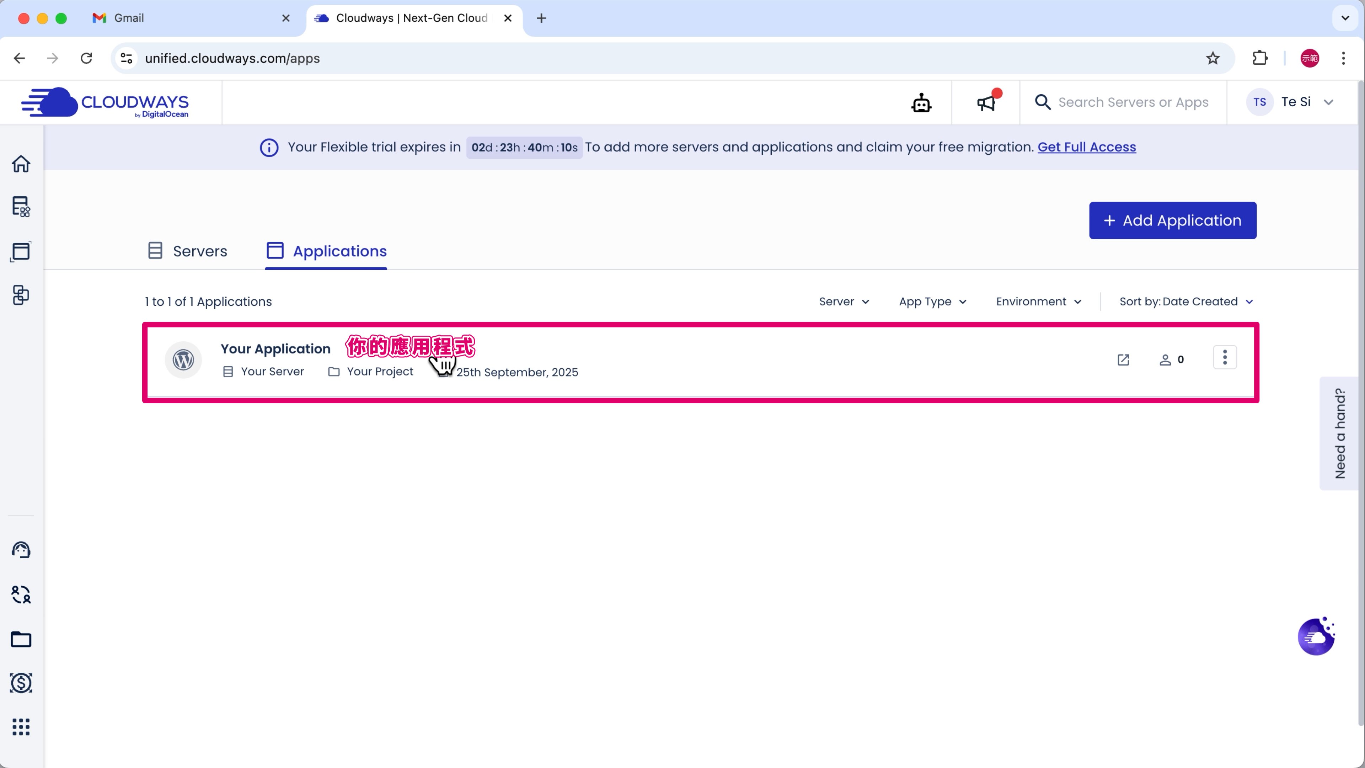Open the projects folder sidebar icon
The image size is (1365, 768).
pos(21,639)
